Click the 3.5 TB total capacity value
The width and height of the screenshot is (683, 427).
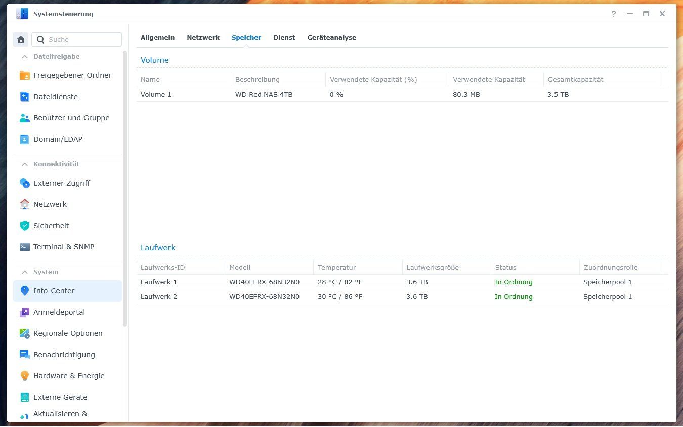[558, 95]
